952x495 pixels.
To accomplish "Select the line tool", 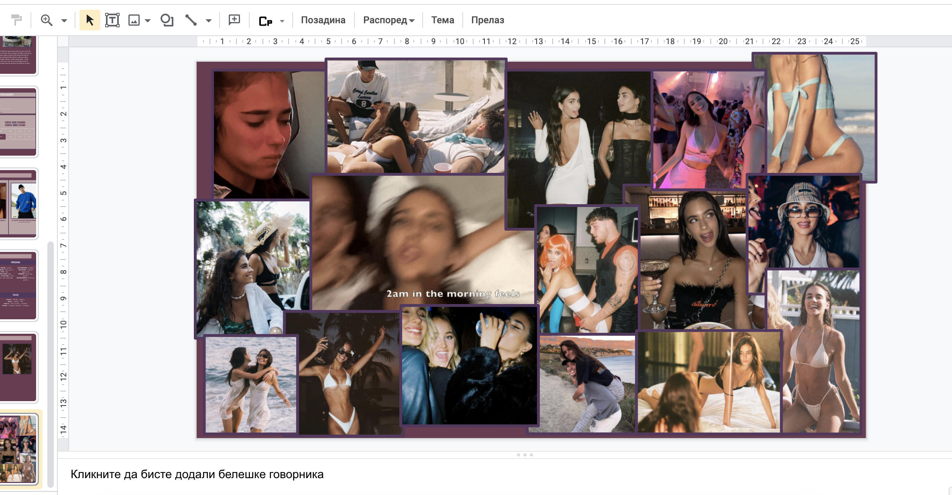I will [x=191, y=20].
